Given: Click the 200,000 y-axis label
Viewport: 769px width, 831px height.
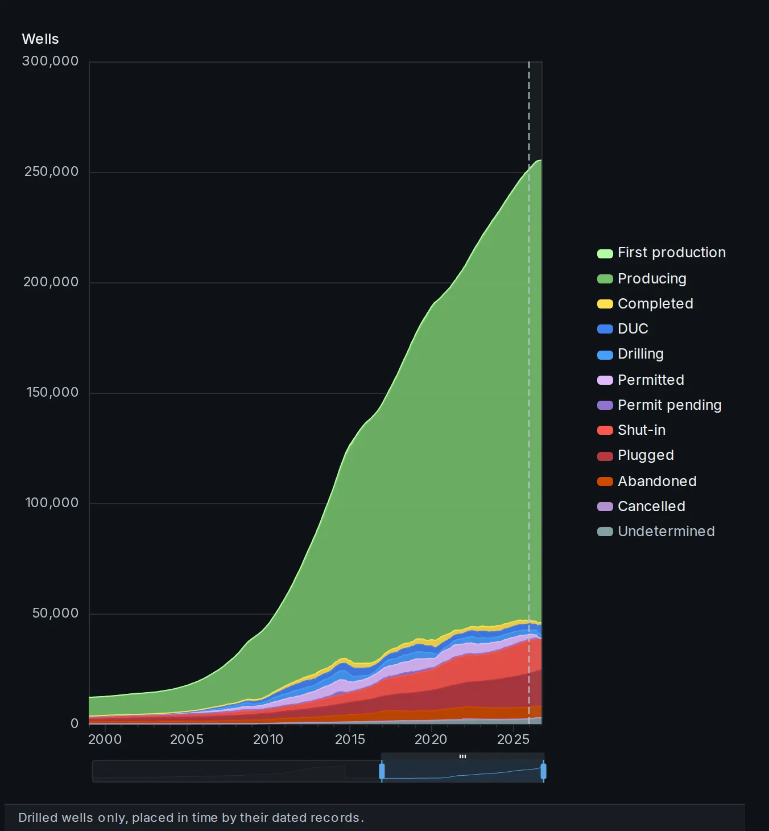Looking at the screenshot, I should point(51,282).
